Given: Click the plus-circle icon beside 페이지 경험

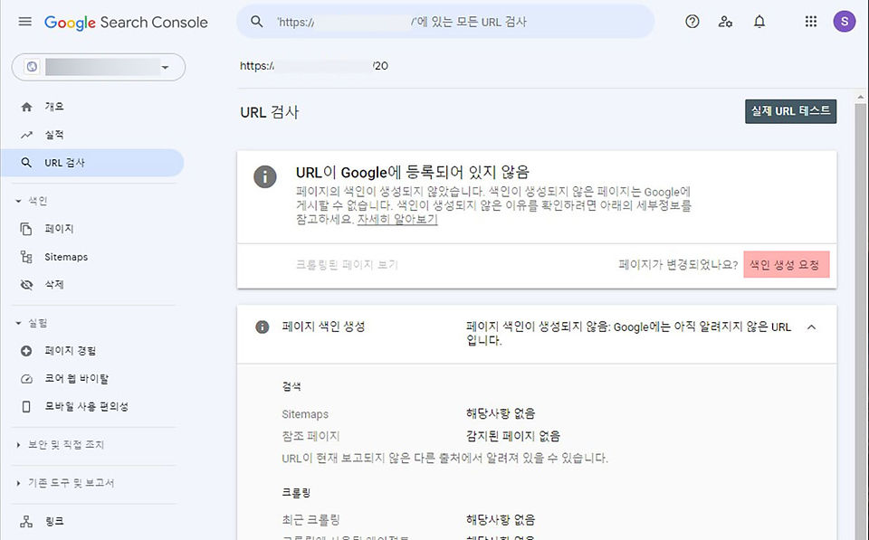Looking at the screenshot, I should [x=26, y=351].
